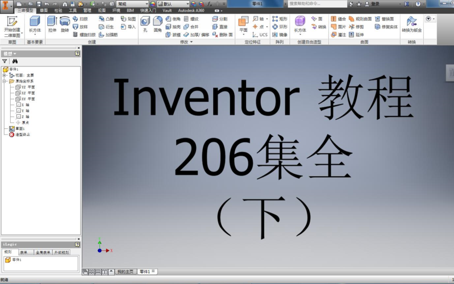This screenshot has height=284, width=454.
Task: Select the Circular pattern (环形) tool
Action: coord(280,27)
